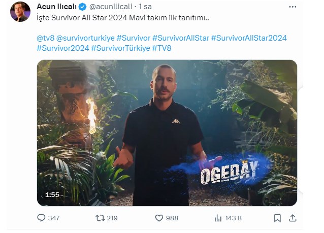The width and height of the screenshot is (324, 233).
Task: Open the #SurvivorTürkiye hashtag
Action: pos(121,48)
